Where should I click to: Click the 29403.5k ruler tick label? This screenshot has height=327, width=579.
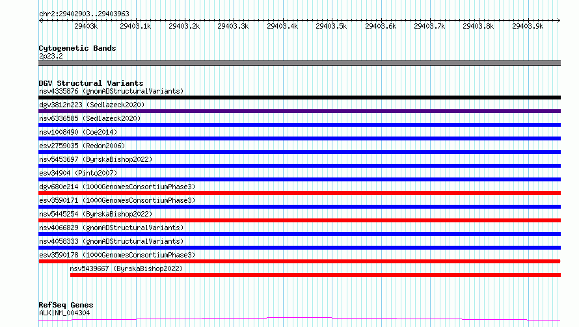click(x=331, y=26)
